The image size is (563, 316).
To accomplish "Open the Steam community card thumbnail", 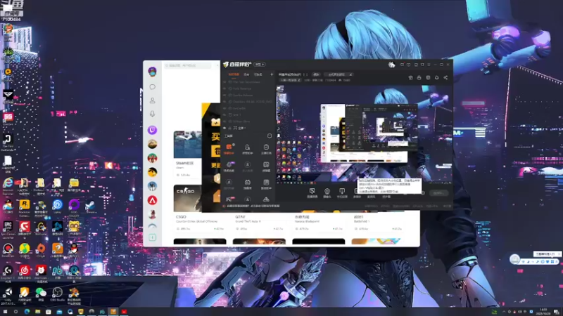I will (187, 145).
